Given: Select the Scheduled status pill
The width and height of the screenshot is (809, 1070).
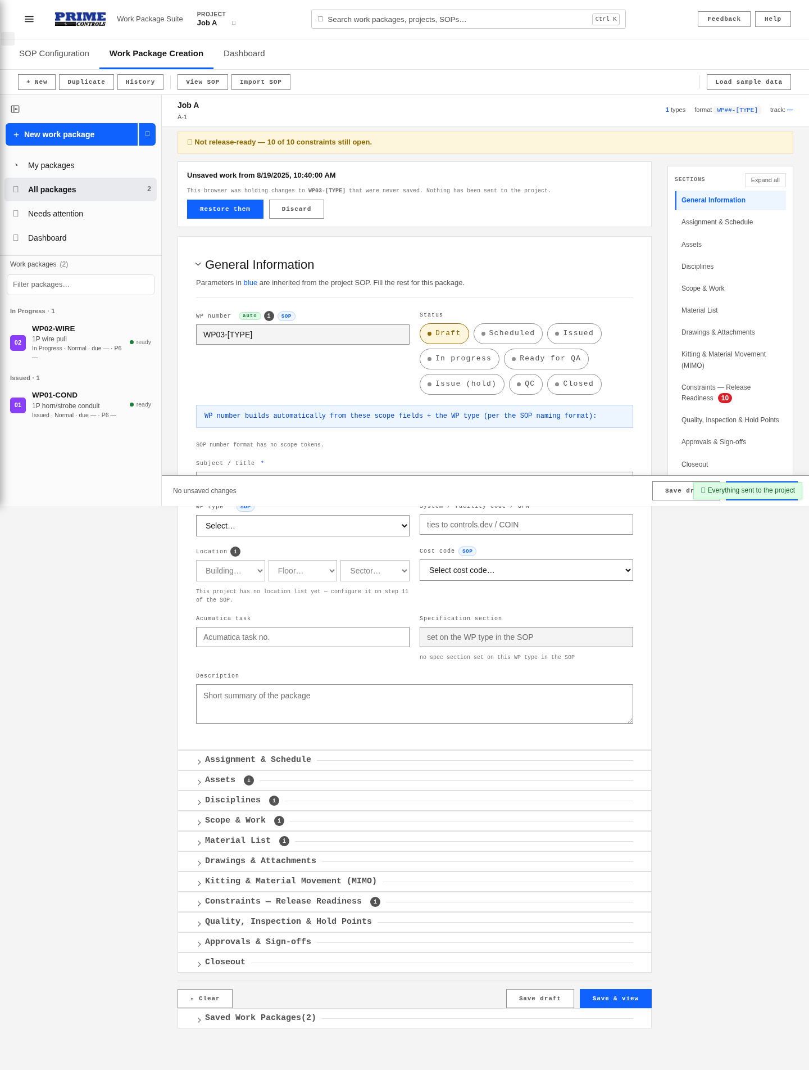Looking at the screenshot, I should [x=508, y=333].
